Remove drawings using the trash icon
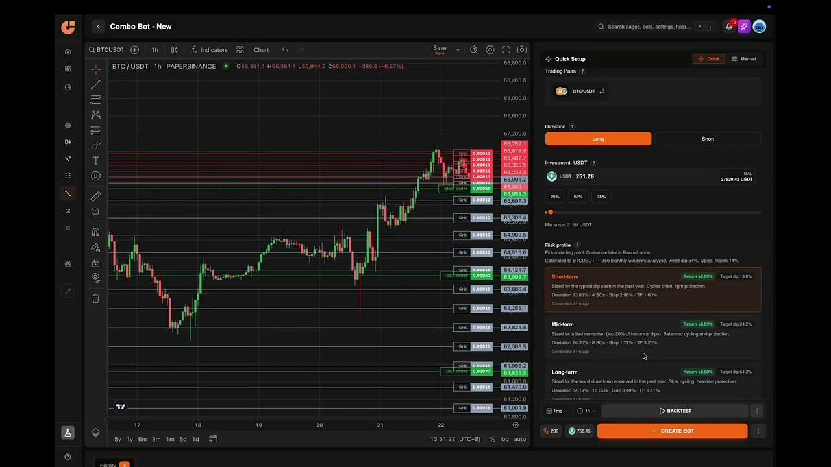This screenshot has width=831, height=467. [x=95, y=298]
